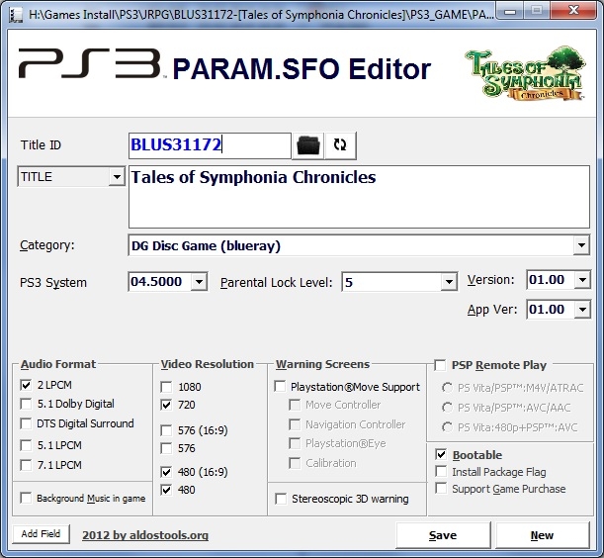Open the 2012 by aldostools.org link
This screenshot has width=604, height=558.
(x=145, y=535)
